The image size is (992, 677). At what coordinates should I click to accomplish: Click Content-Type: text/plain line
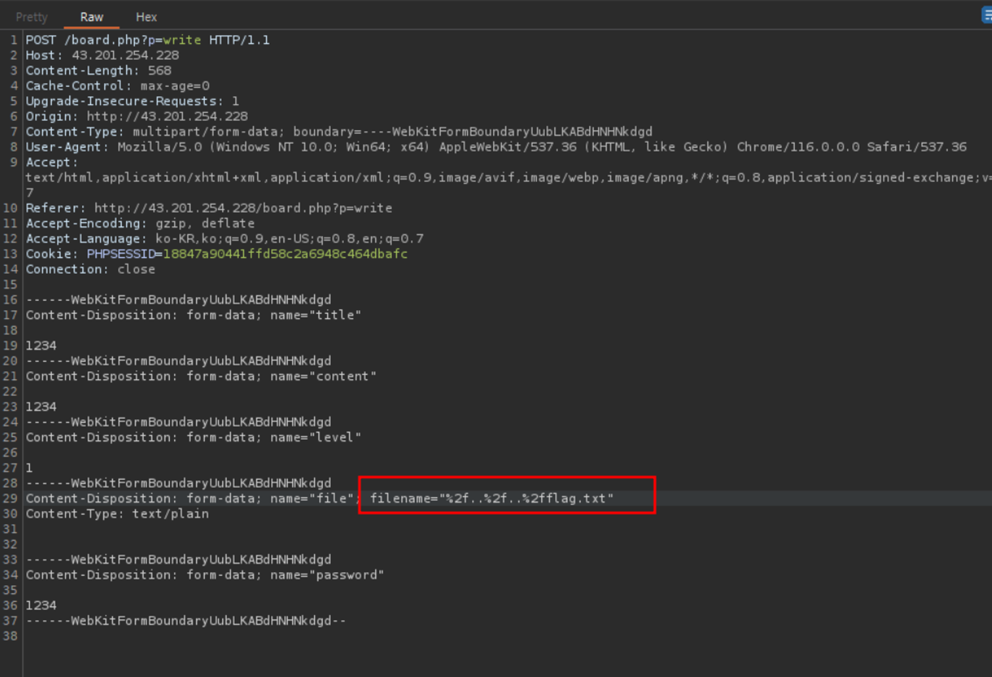[117, 514]
